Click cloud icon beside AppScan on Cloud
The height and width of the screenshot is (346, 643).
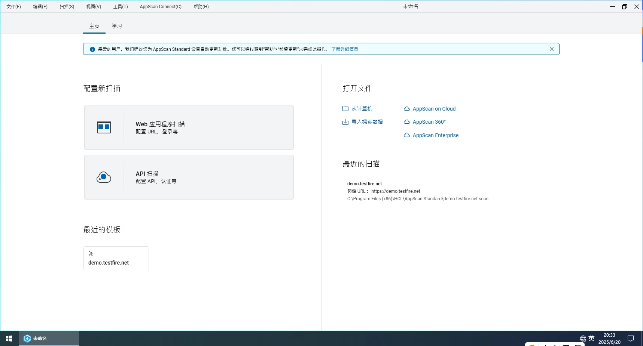(x=407, y=109)
